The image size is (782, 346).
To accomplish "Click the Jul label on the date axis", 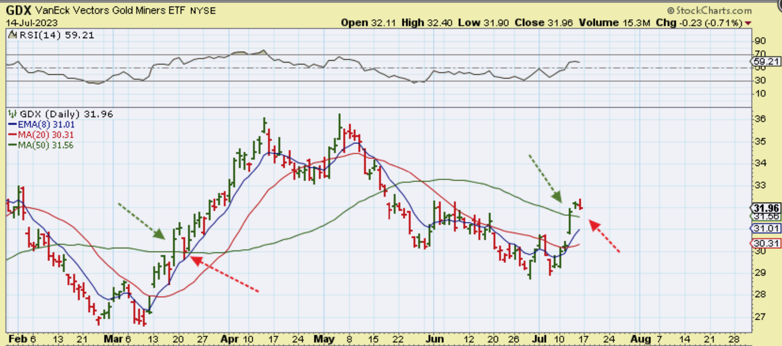I will (x=540, y=339).
